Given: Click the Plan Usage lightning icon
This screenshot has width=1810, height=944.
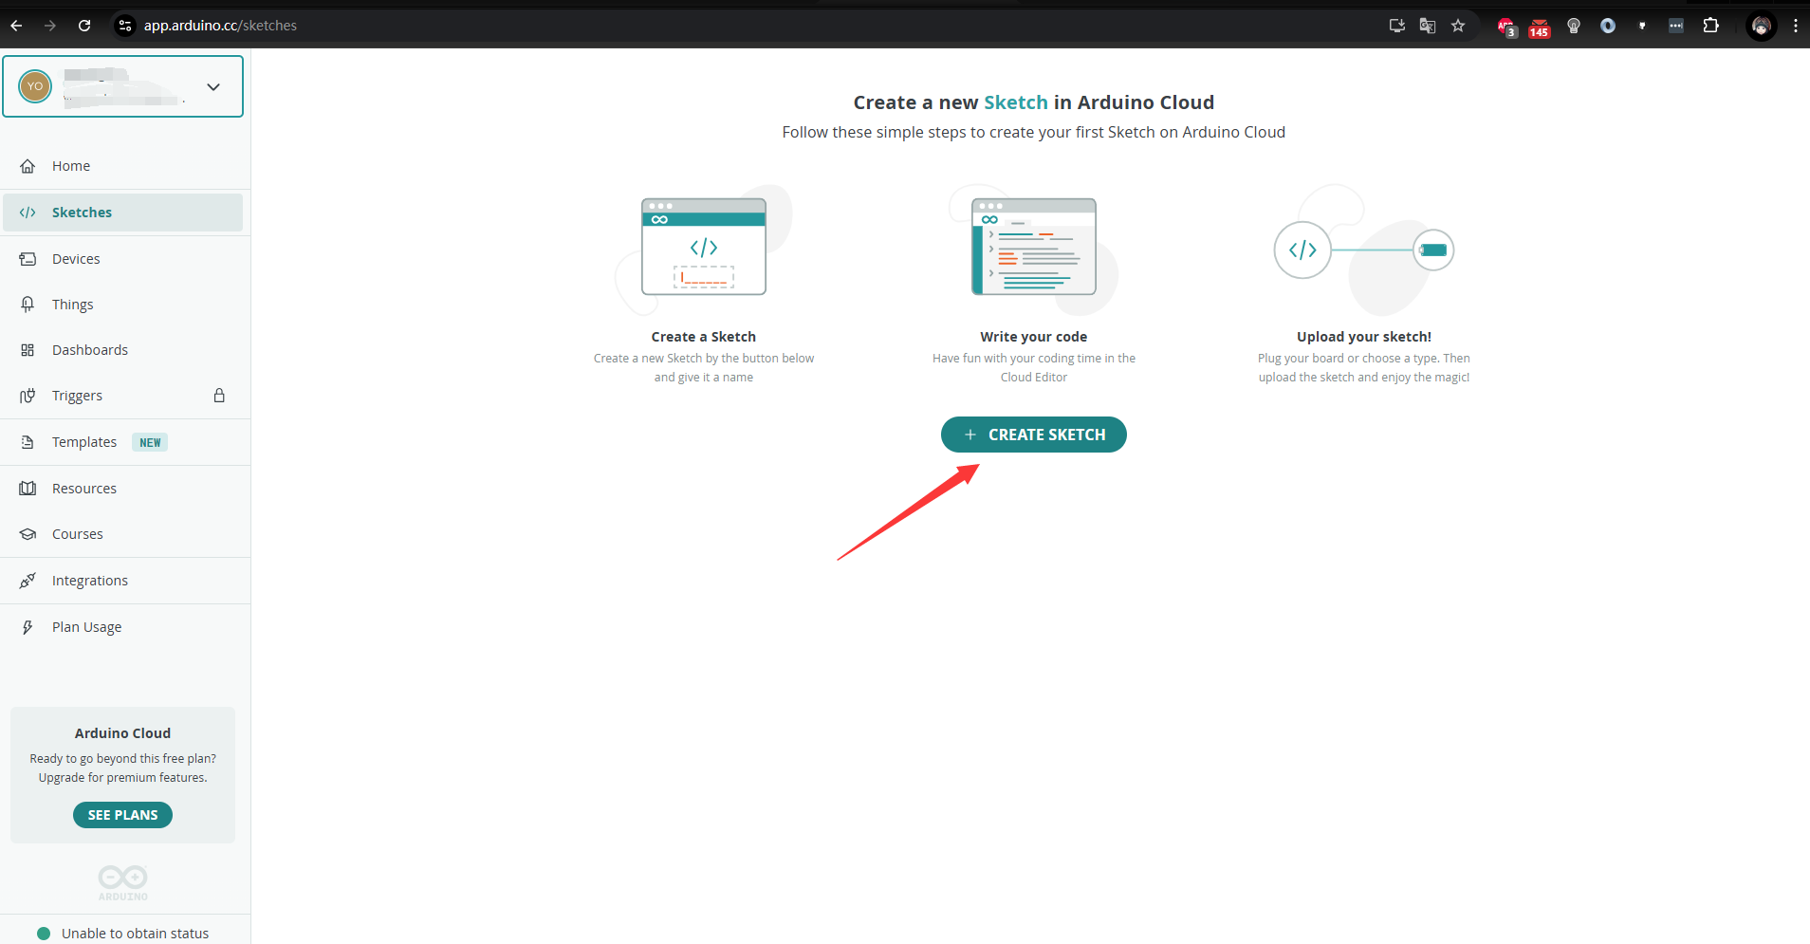Looking at the screenshot, I should [28, 627].
